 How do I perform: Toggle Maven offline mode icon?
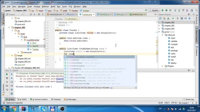(x=186, y=19)
